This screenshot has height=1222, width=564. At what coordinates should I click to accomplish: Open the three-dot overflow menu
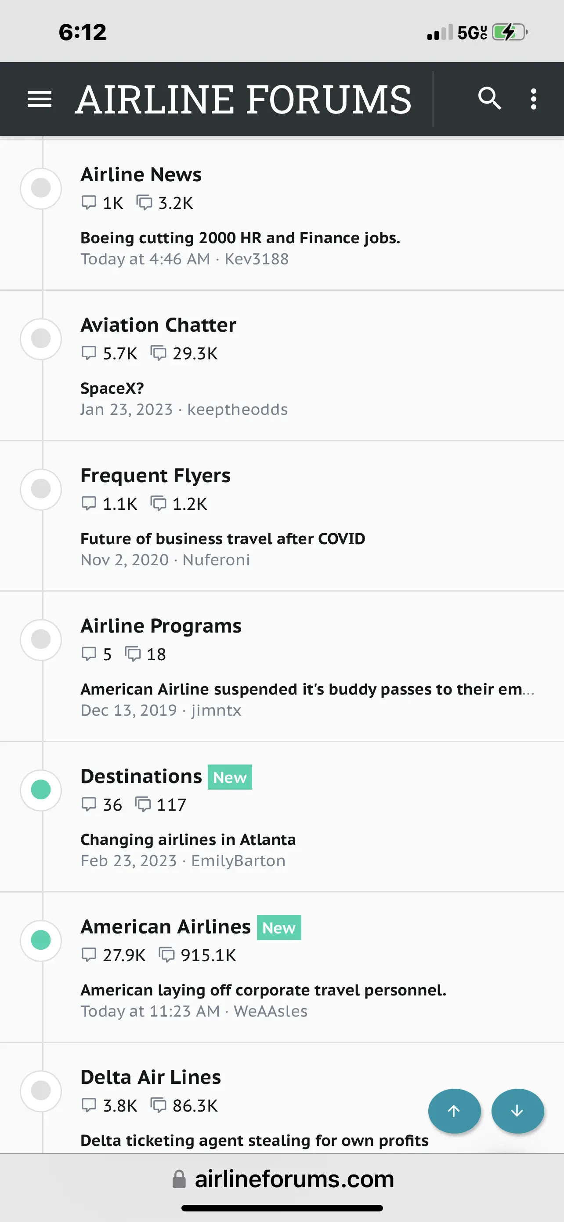[534, 99]
